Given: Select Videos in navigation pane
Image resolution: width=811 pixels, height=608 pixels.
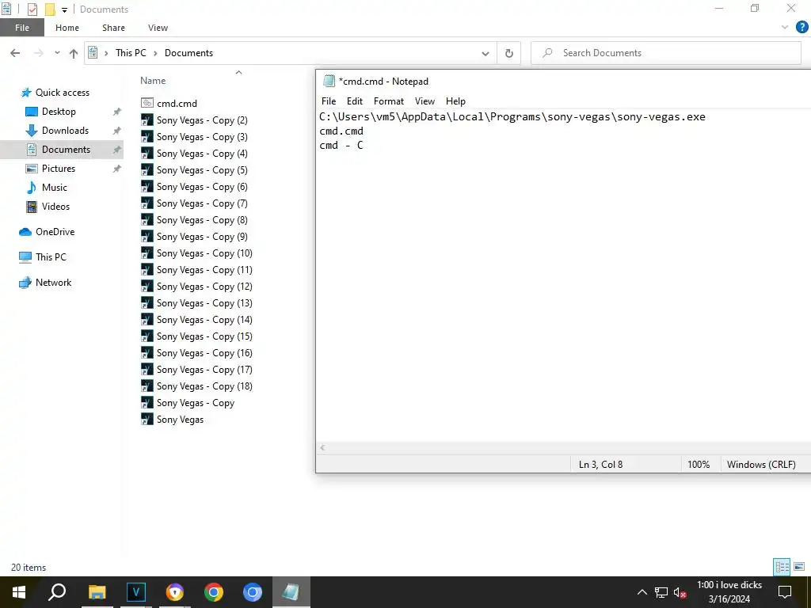Looking at the screenshot, I should pyautogui.click(x=55, y=207).
